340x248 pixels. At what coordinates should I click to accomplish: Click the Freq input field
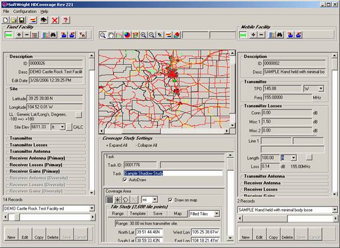(x=287, y=97)
